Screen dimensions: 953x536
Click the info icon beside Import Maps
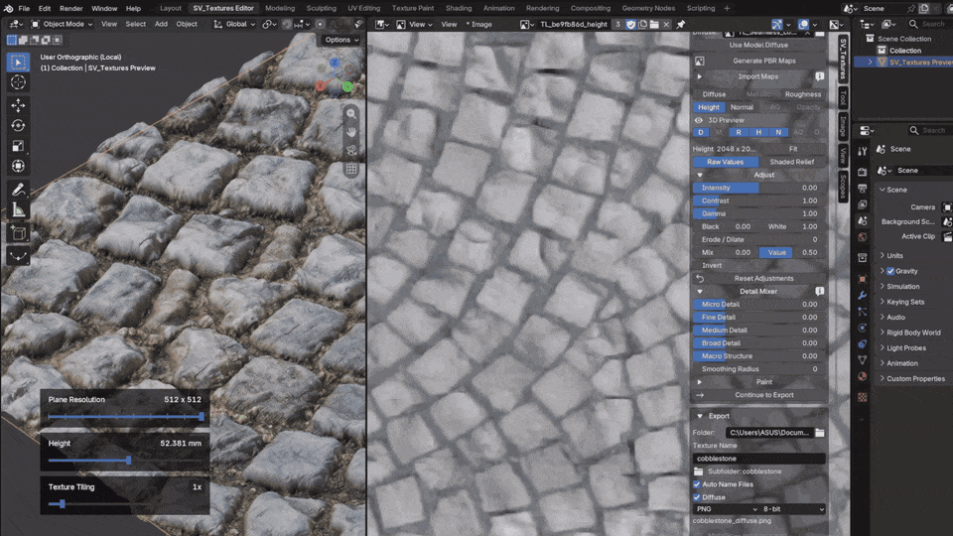(x=819, y=76)
